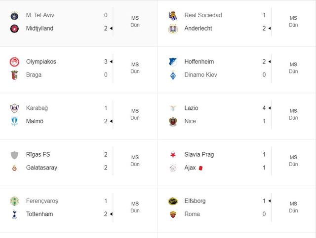Click the Ajax red card indicator
The width and height of the screenshot is (316, 238).
coord(201,168)
